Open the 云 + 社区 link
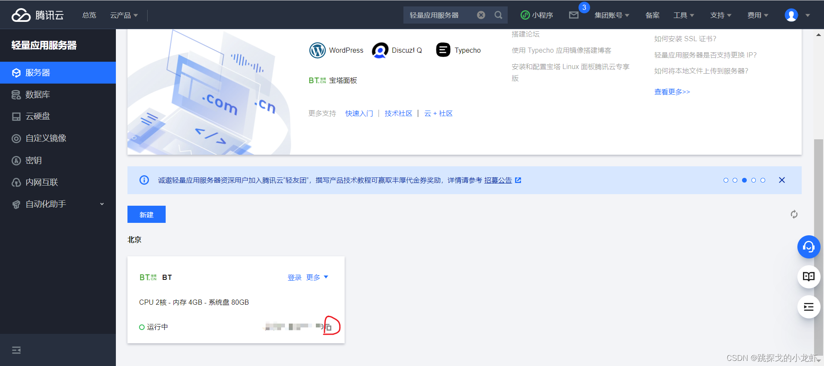 coord(438,113)
